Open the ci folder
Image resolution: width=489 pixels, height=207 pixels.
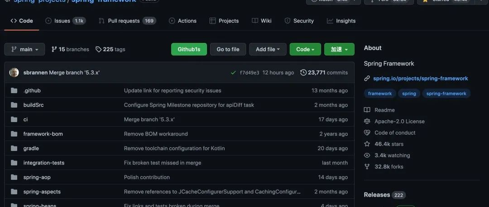pos(25,119)
